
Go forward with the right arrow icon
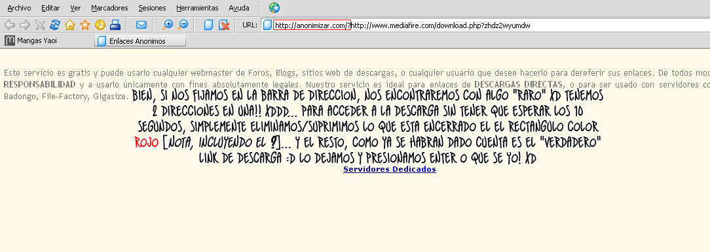point(25,25)
